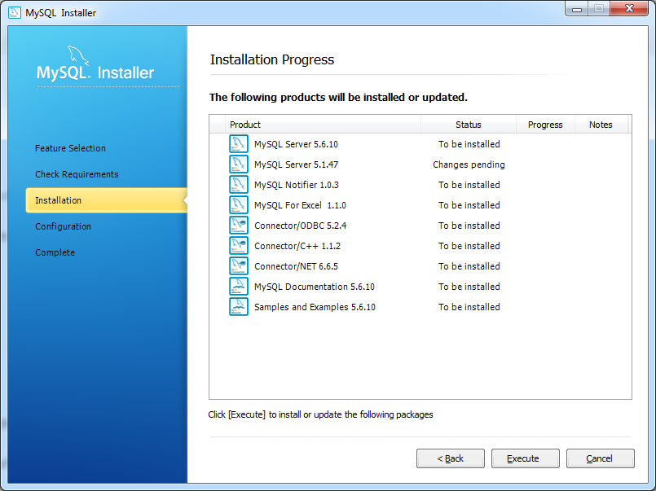Select the Samples and Examples 5.6.10 text
Viewport: 656px width, 491px height.
click(x=315, y=307)
